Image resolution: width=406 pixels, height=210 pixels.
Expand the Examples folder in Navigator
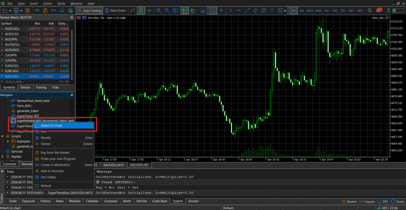click(8, 141)
